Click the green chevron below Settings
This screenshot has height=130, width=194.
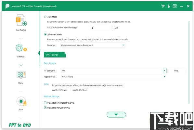tap(21, 65)
